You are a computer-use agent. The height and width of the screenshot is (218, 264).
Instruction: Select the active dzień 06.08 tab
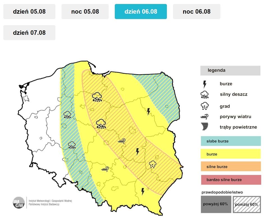click(x=140, y=11)
